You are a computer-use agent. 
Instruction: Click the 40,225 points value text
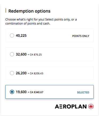tap(21, 35)
